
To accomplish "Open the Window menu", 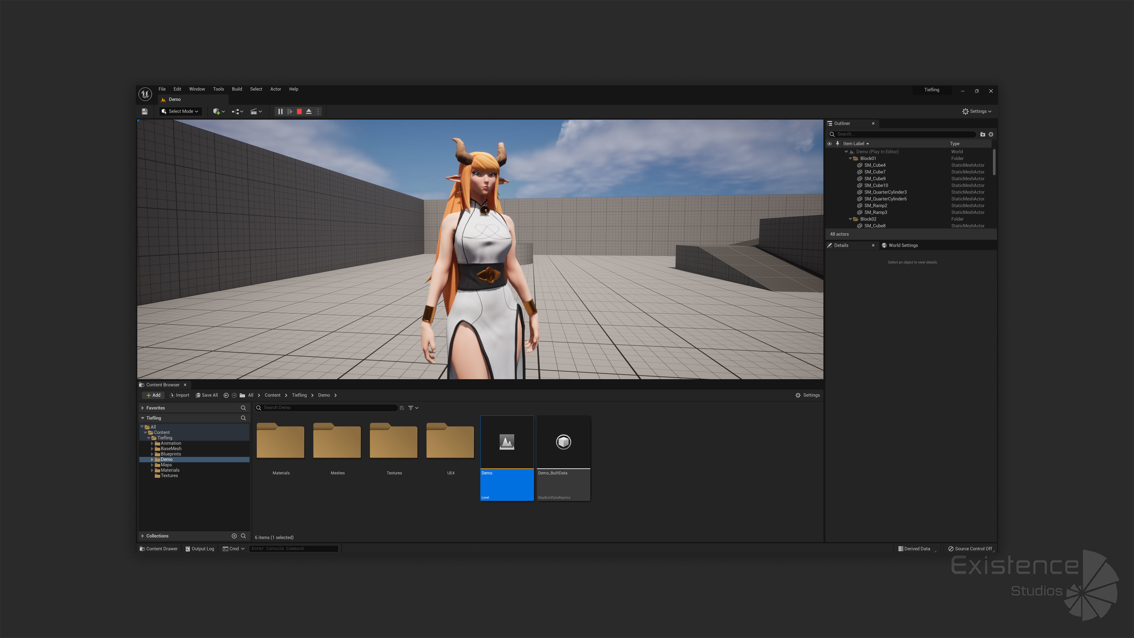I will 197,89.
